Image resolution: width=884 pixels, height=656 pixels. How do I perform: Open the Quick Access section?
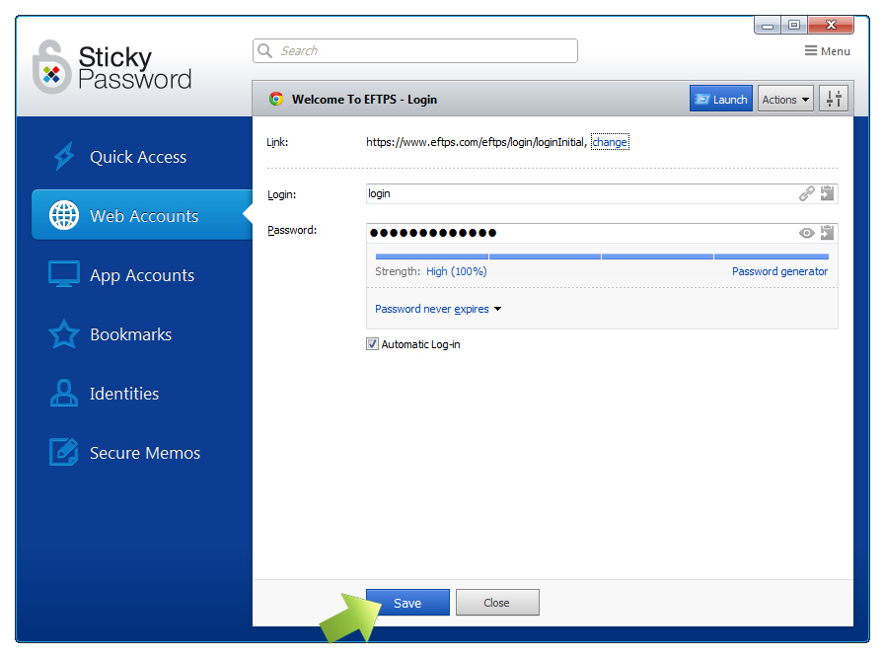click(138, 156)
